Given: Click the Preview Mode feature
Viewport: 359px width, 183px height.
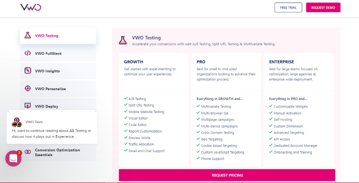Looking at the screenshot, I should [140, 138].
